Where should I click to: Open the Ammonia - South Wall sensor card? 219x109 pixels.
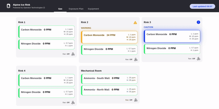109,79
